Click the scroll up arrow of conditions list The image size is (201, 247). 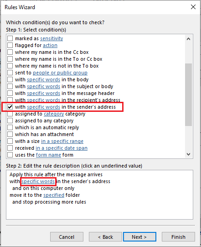[x=188, y=39]
